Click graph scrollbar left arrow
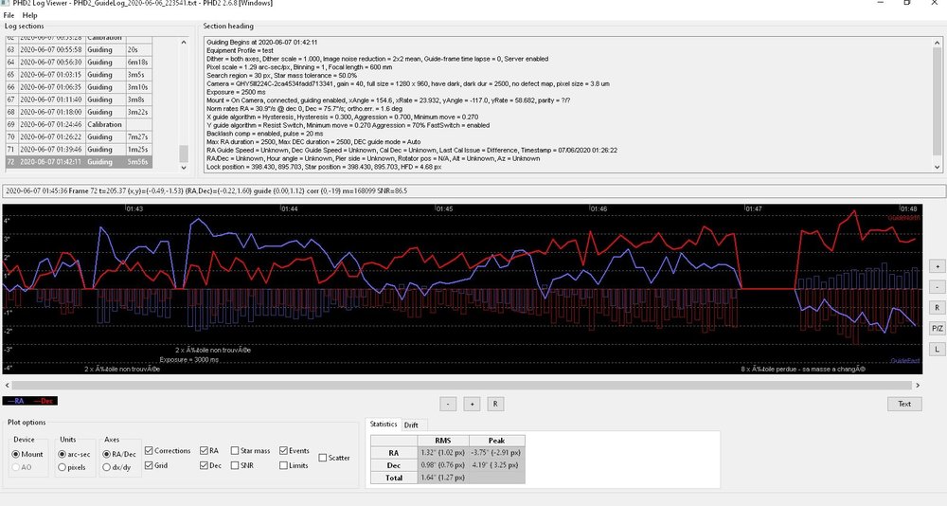This screenshot has height=506, width=947. point(8,385)
